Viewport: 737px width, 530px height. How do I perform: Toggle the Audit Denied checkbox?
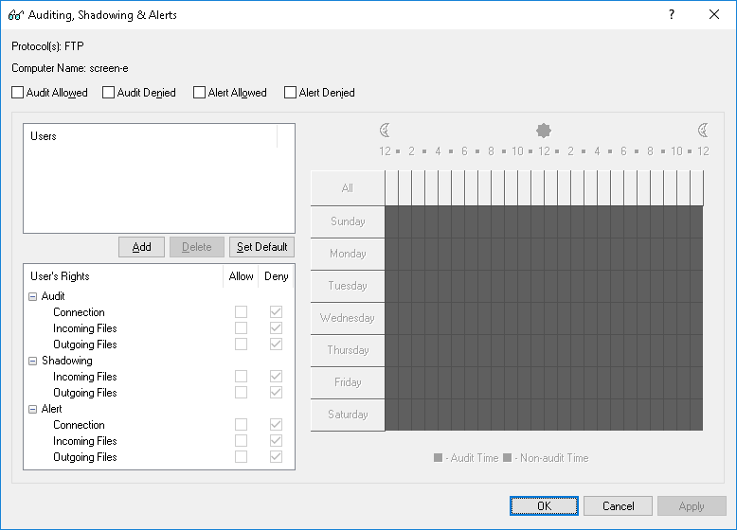(x=109, y=93)
